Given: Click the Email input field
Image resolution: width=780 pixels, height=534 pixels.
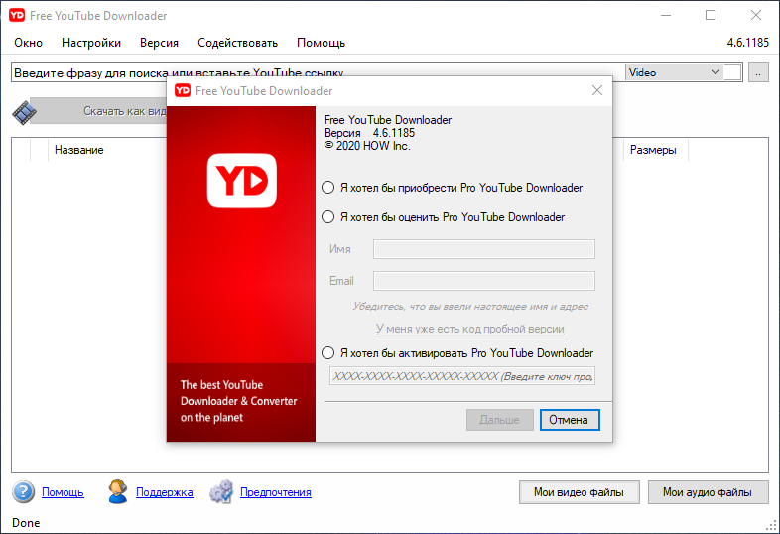Looking at the screenshot, I should click(x=484, y=281).
